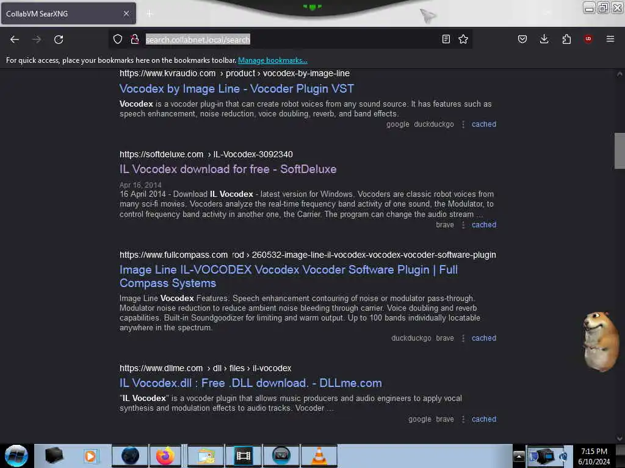625x468 pixels.
Task: Go back to previous page
Action: point(15,40)
